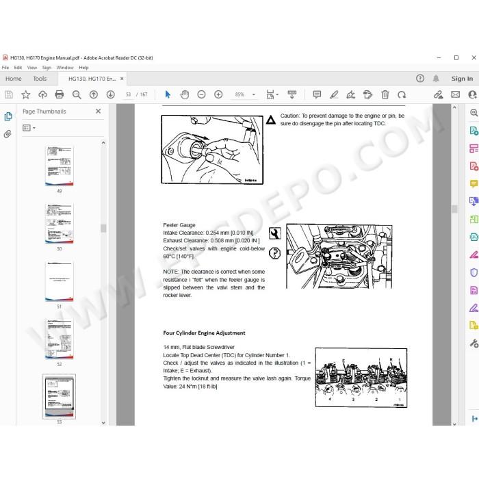
Task: Open Page Thumbnails pane icon
Action: pos(8,116)
